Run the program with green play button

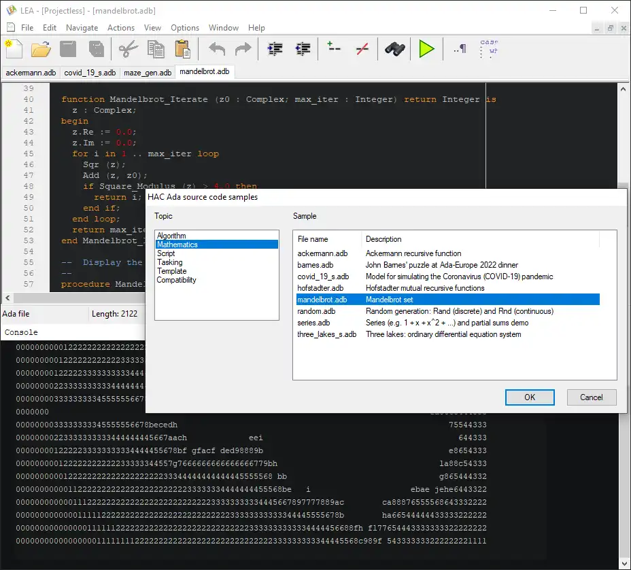[426, 49]
